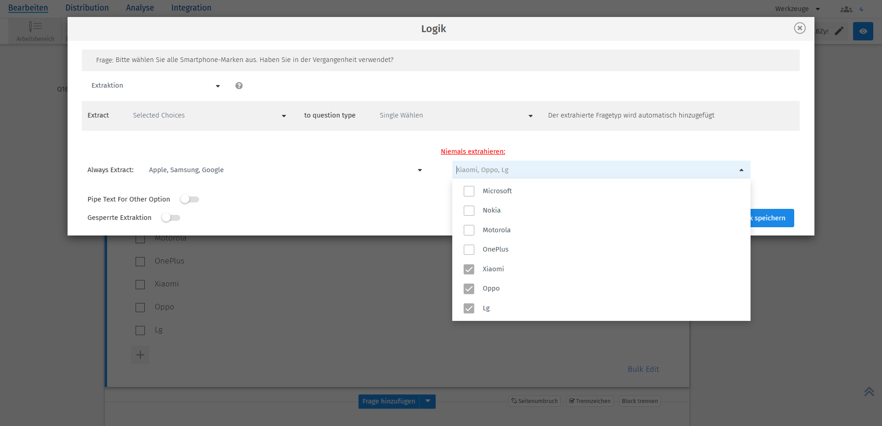
Task: Click the help icon next to Extraktion
Action: [x=239, y=86]
